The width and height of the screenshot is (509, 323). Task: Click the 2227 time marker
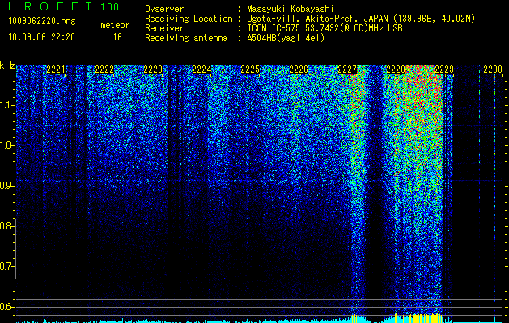pos(347,69)
